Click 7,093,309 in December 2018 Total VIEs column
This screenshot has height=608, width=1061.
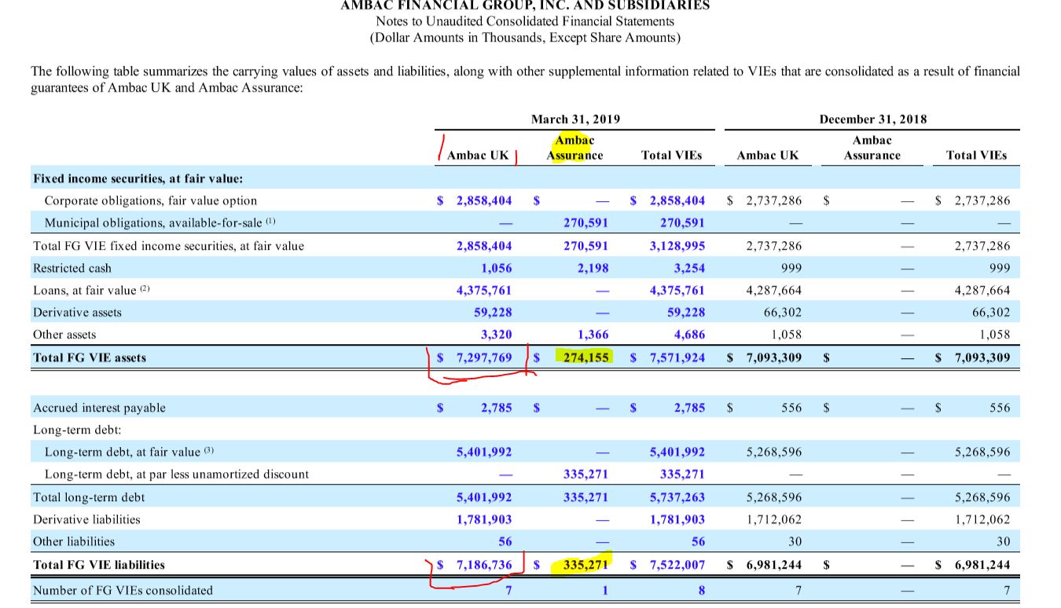pyautogui.click(x=982, y=357)
